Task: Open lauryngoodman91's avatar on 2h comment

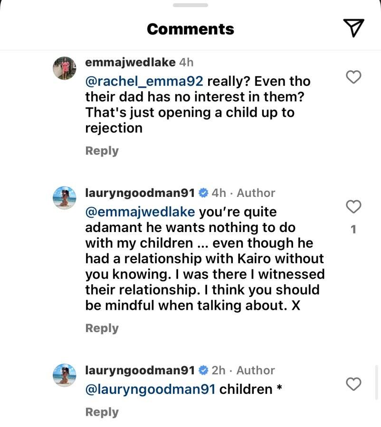Action: pos(64,375)
